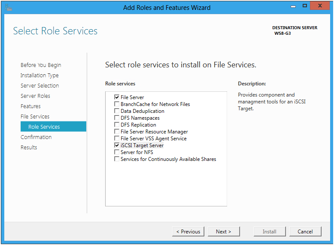Image resolution: width=334 pixels, height=245 pixels.
Task: Check Services for Continuously Available Shares
Action: 117,159
